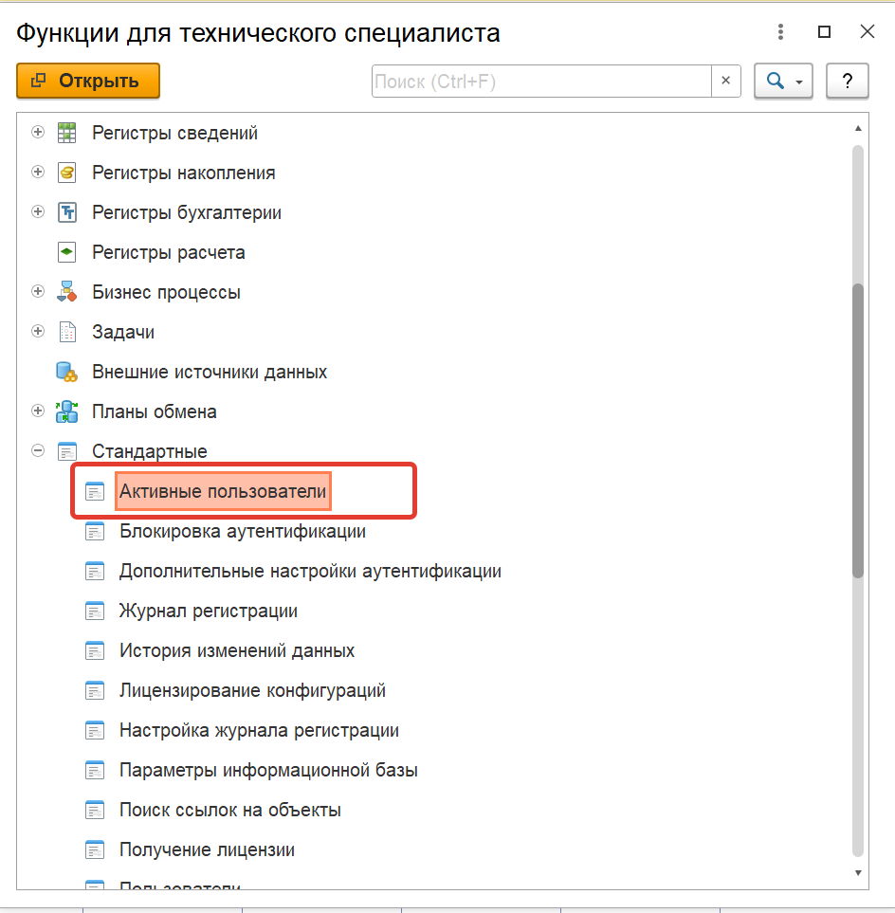Select История изменений данных item
The image size is (895, 913).
point(237,650)
